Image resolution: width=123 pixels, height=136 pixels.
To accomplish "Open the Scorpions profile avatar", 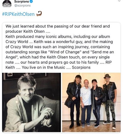I will [x=7, y=4].
